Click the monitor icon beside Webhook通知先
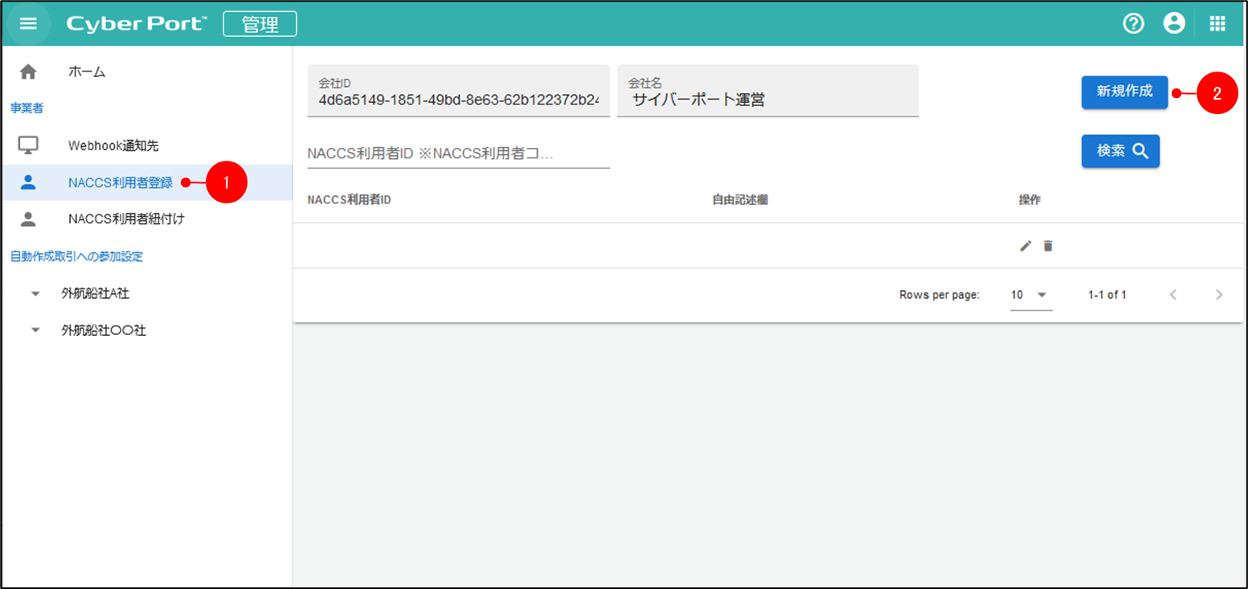The height and width of the screenshot is (589, 1248). [28, 145]
